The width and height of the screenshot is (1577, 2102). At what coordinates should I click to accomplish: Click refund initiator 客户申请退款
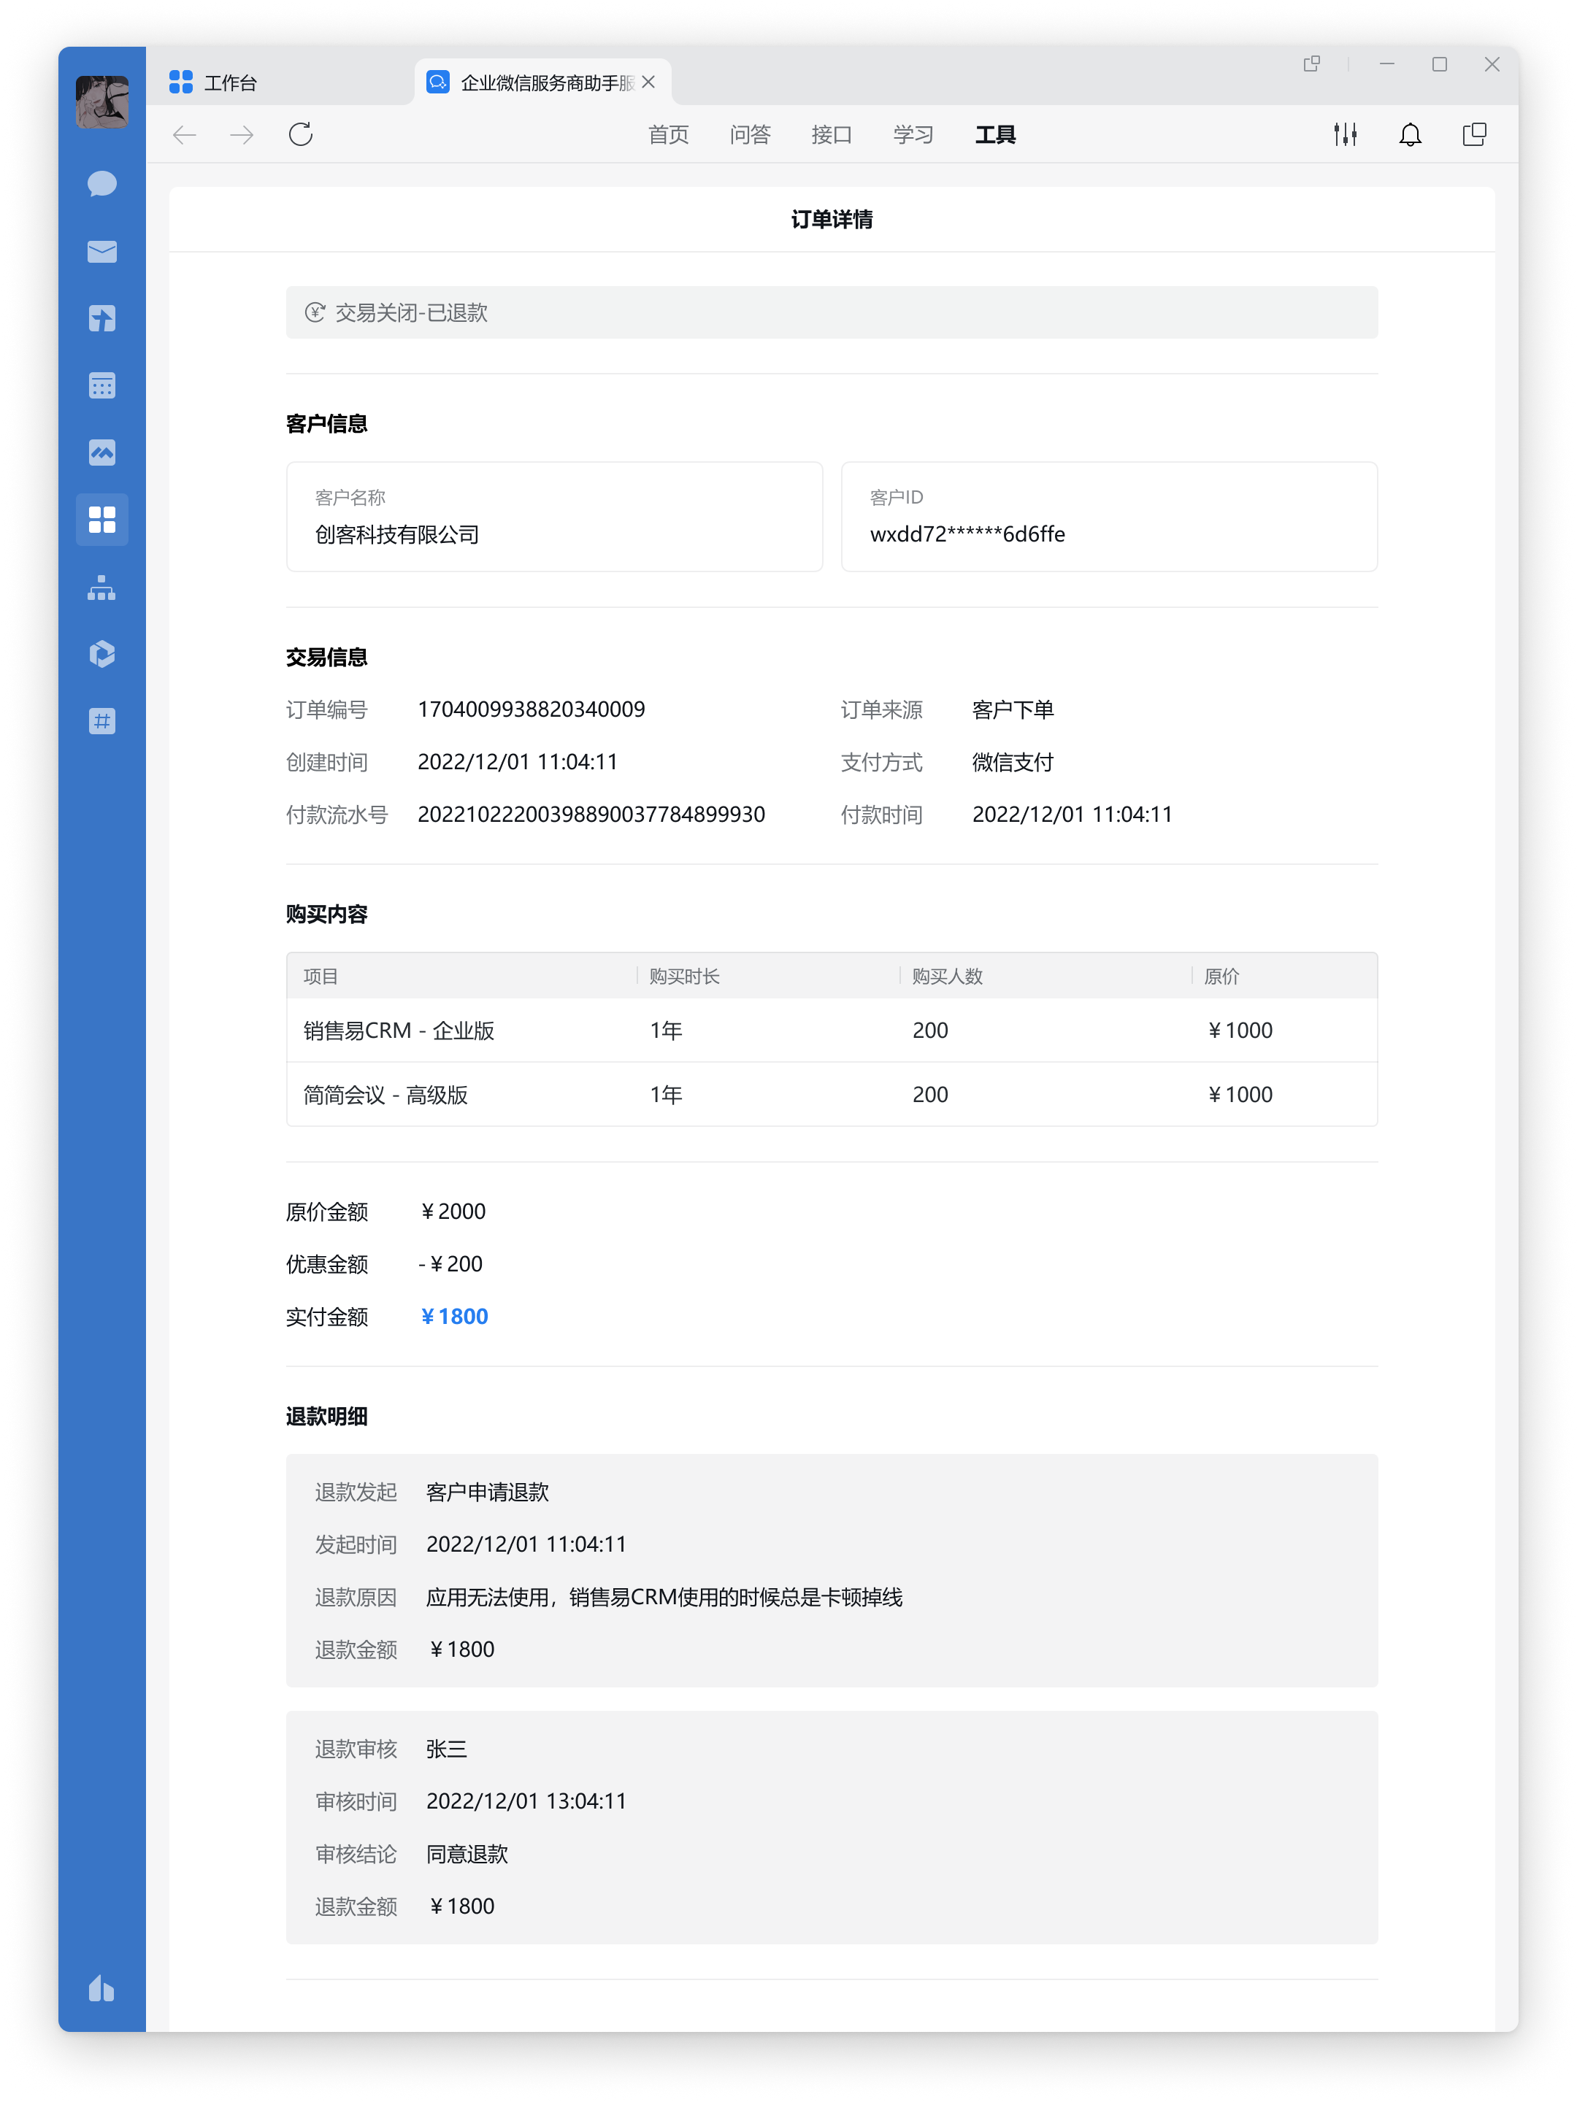[x=488, y=1492]
